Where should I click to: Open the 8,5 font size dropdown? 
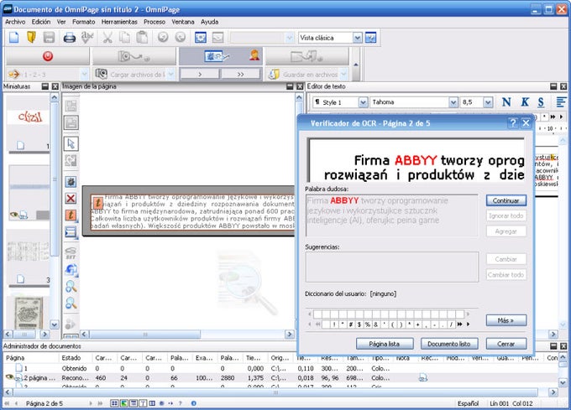pyautogui.click(x=488, y=102)
